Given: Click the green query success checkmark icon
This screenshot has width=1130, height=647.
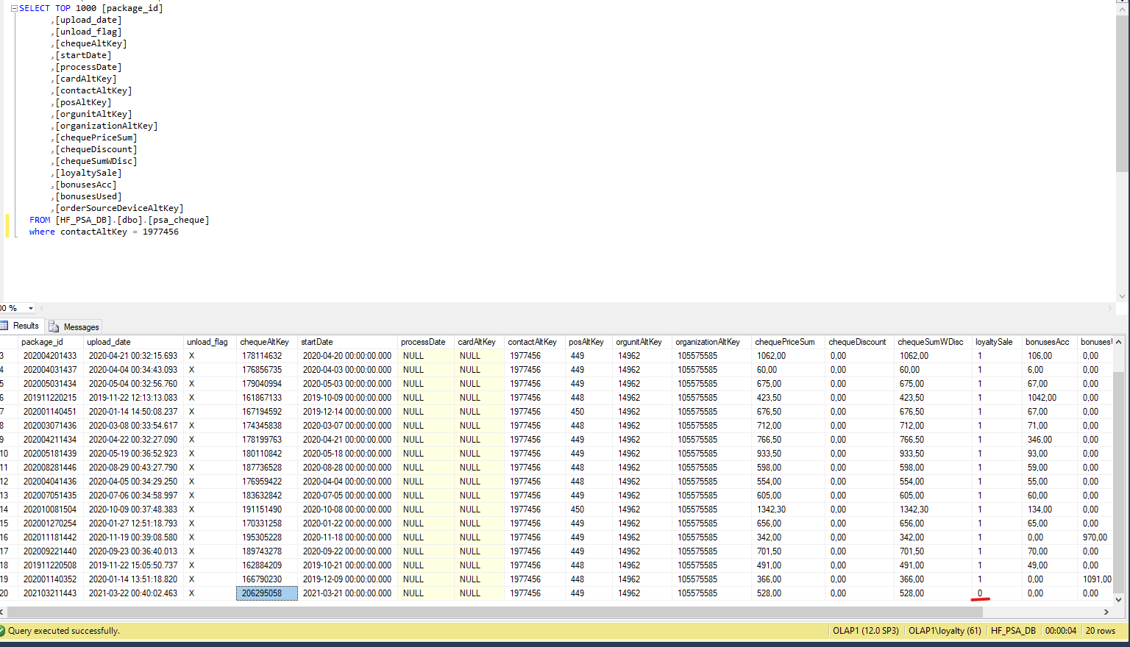Looking at the screenshot, I should tap(2, 631).
